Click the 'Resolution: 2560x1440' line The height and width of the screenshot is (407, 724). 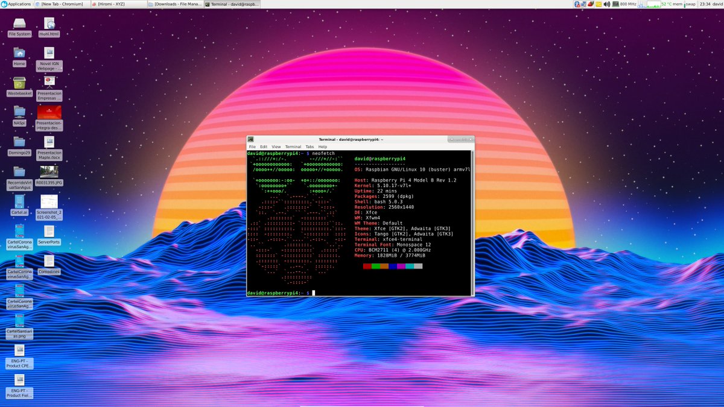(x=384, y=207)
